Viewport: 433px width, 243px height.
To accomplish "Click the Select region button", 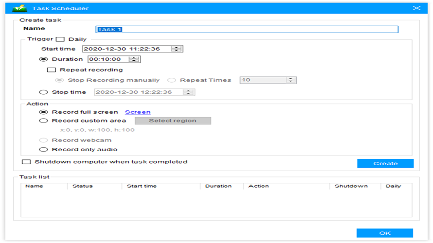I will click(173, 121).
